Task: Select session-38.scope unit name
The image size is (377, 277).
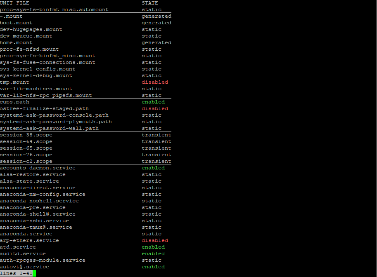Action: coord(26,135)
